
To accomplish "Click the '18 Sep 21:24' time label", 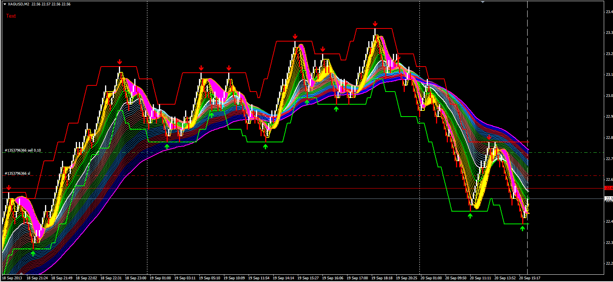I will point(37,278).
